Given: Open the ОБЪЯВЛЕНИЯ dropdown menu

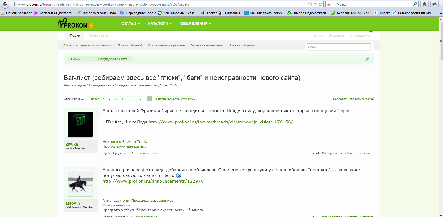Looking at the screenshot, I should [x=196, y=24].
